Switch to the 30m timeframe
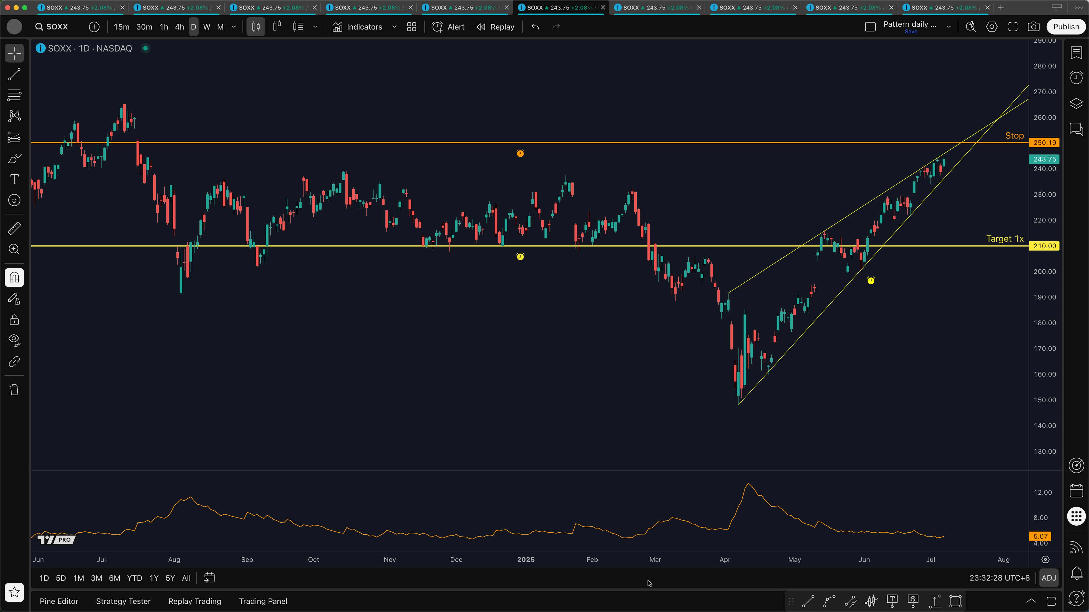The width and height of the screenshot is (1089, 612). [x=144, y=27]
